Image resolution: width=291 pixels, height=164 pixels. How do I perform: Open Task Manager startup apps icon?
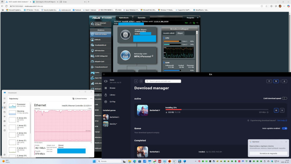click(5, 117)
